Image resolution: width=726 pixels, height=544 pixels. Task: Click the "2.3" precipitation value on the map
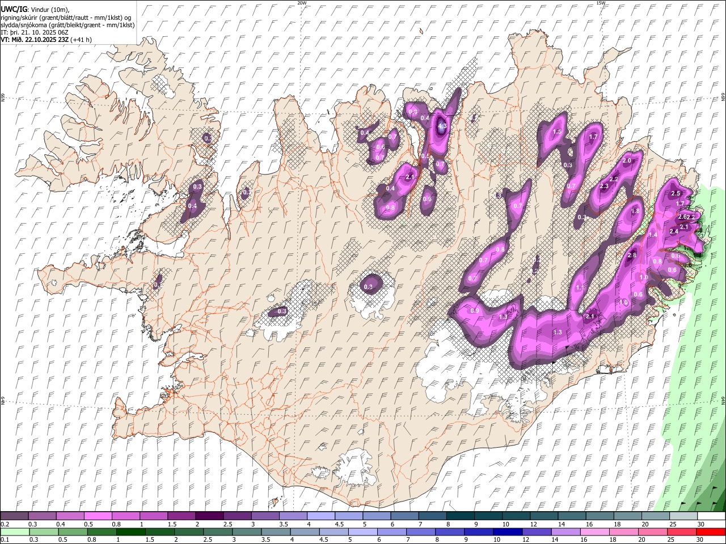(603, 186)
